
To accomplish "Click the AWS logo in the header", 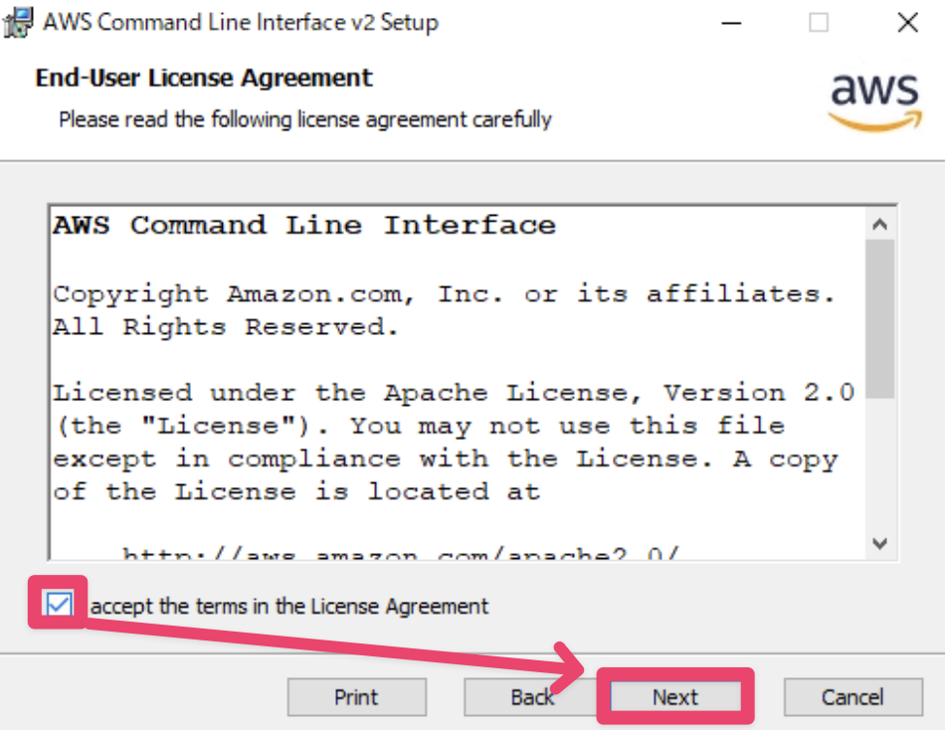I will click(874, 99).
